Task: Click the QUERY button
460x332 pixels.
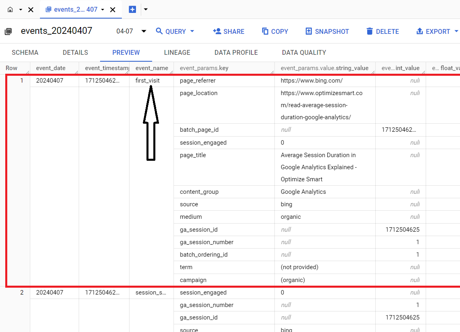Action: pos(171,31)
